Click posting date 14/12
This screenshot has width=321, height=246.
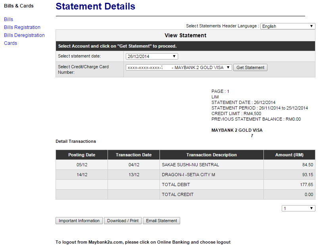pyautogui.click(x=82, y=175)
